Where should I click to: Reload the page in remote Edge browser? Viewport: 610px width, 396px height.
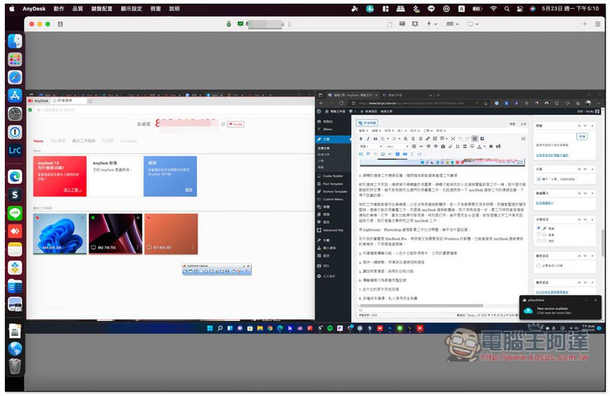tap(341, 103)
